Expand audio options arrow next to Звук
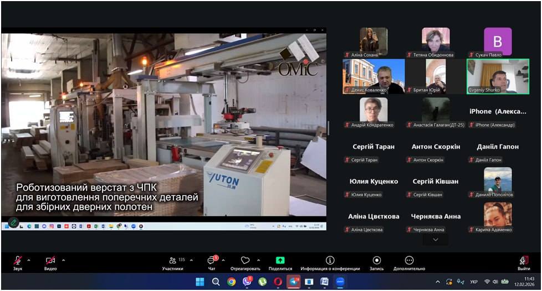Viewport: 542px width, 291px height. [29, 260]
